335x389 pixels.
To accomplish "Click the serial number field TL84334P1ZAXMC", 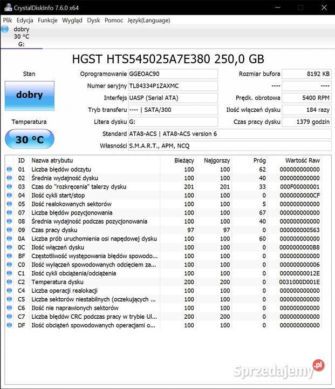I will pyautogui.click(x=173, y=86).
